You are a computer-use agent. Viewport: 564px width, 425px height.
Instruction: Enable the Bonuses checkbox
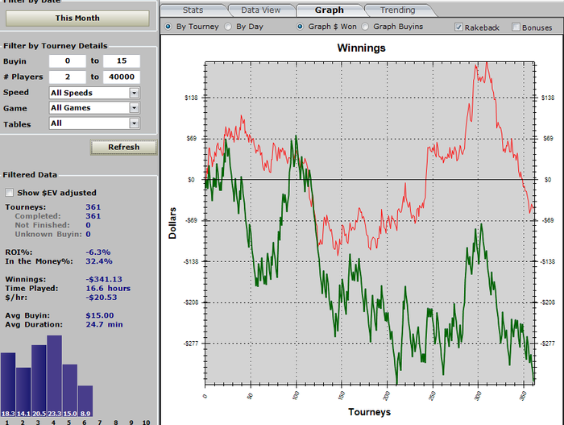coord(516,27)
